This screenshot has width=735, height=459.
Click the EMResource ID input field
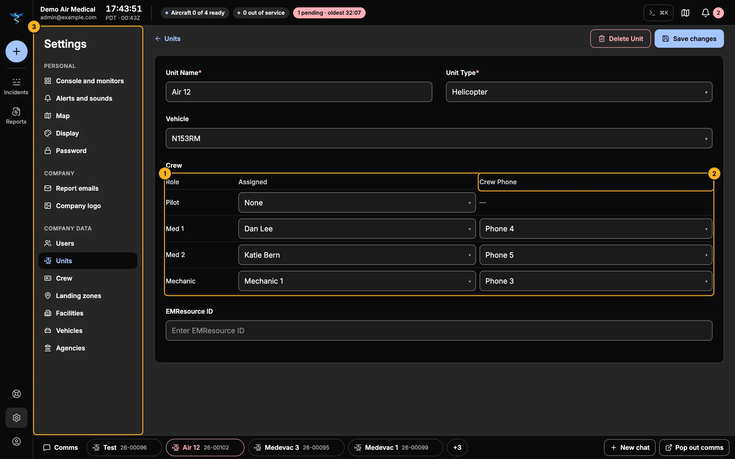[439, 331]
